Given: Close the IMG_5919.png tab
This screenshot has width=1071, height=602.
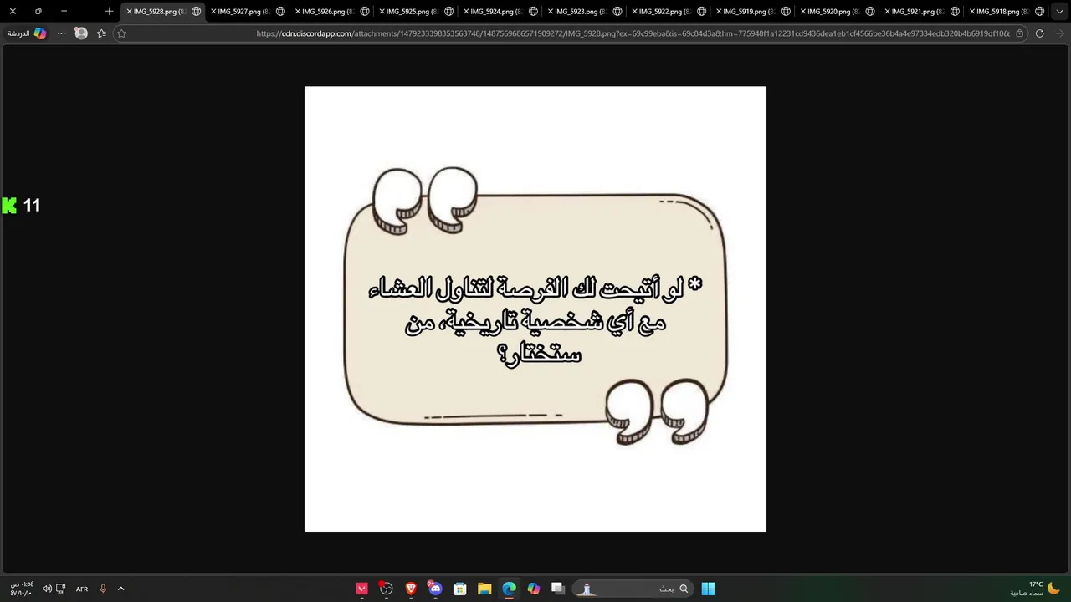Looking at the screenshot, I should tap(719, 12).
